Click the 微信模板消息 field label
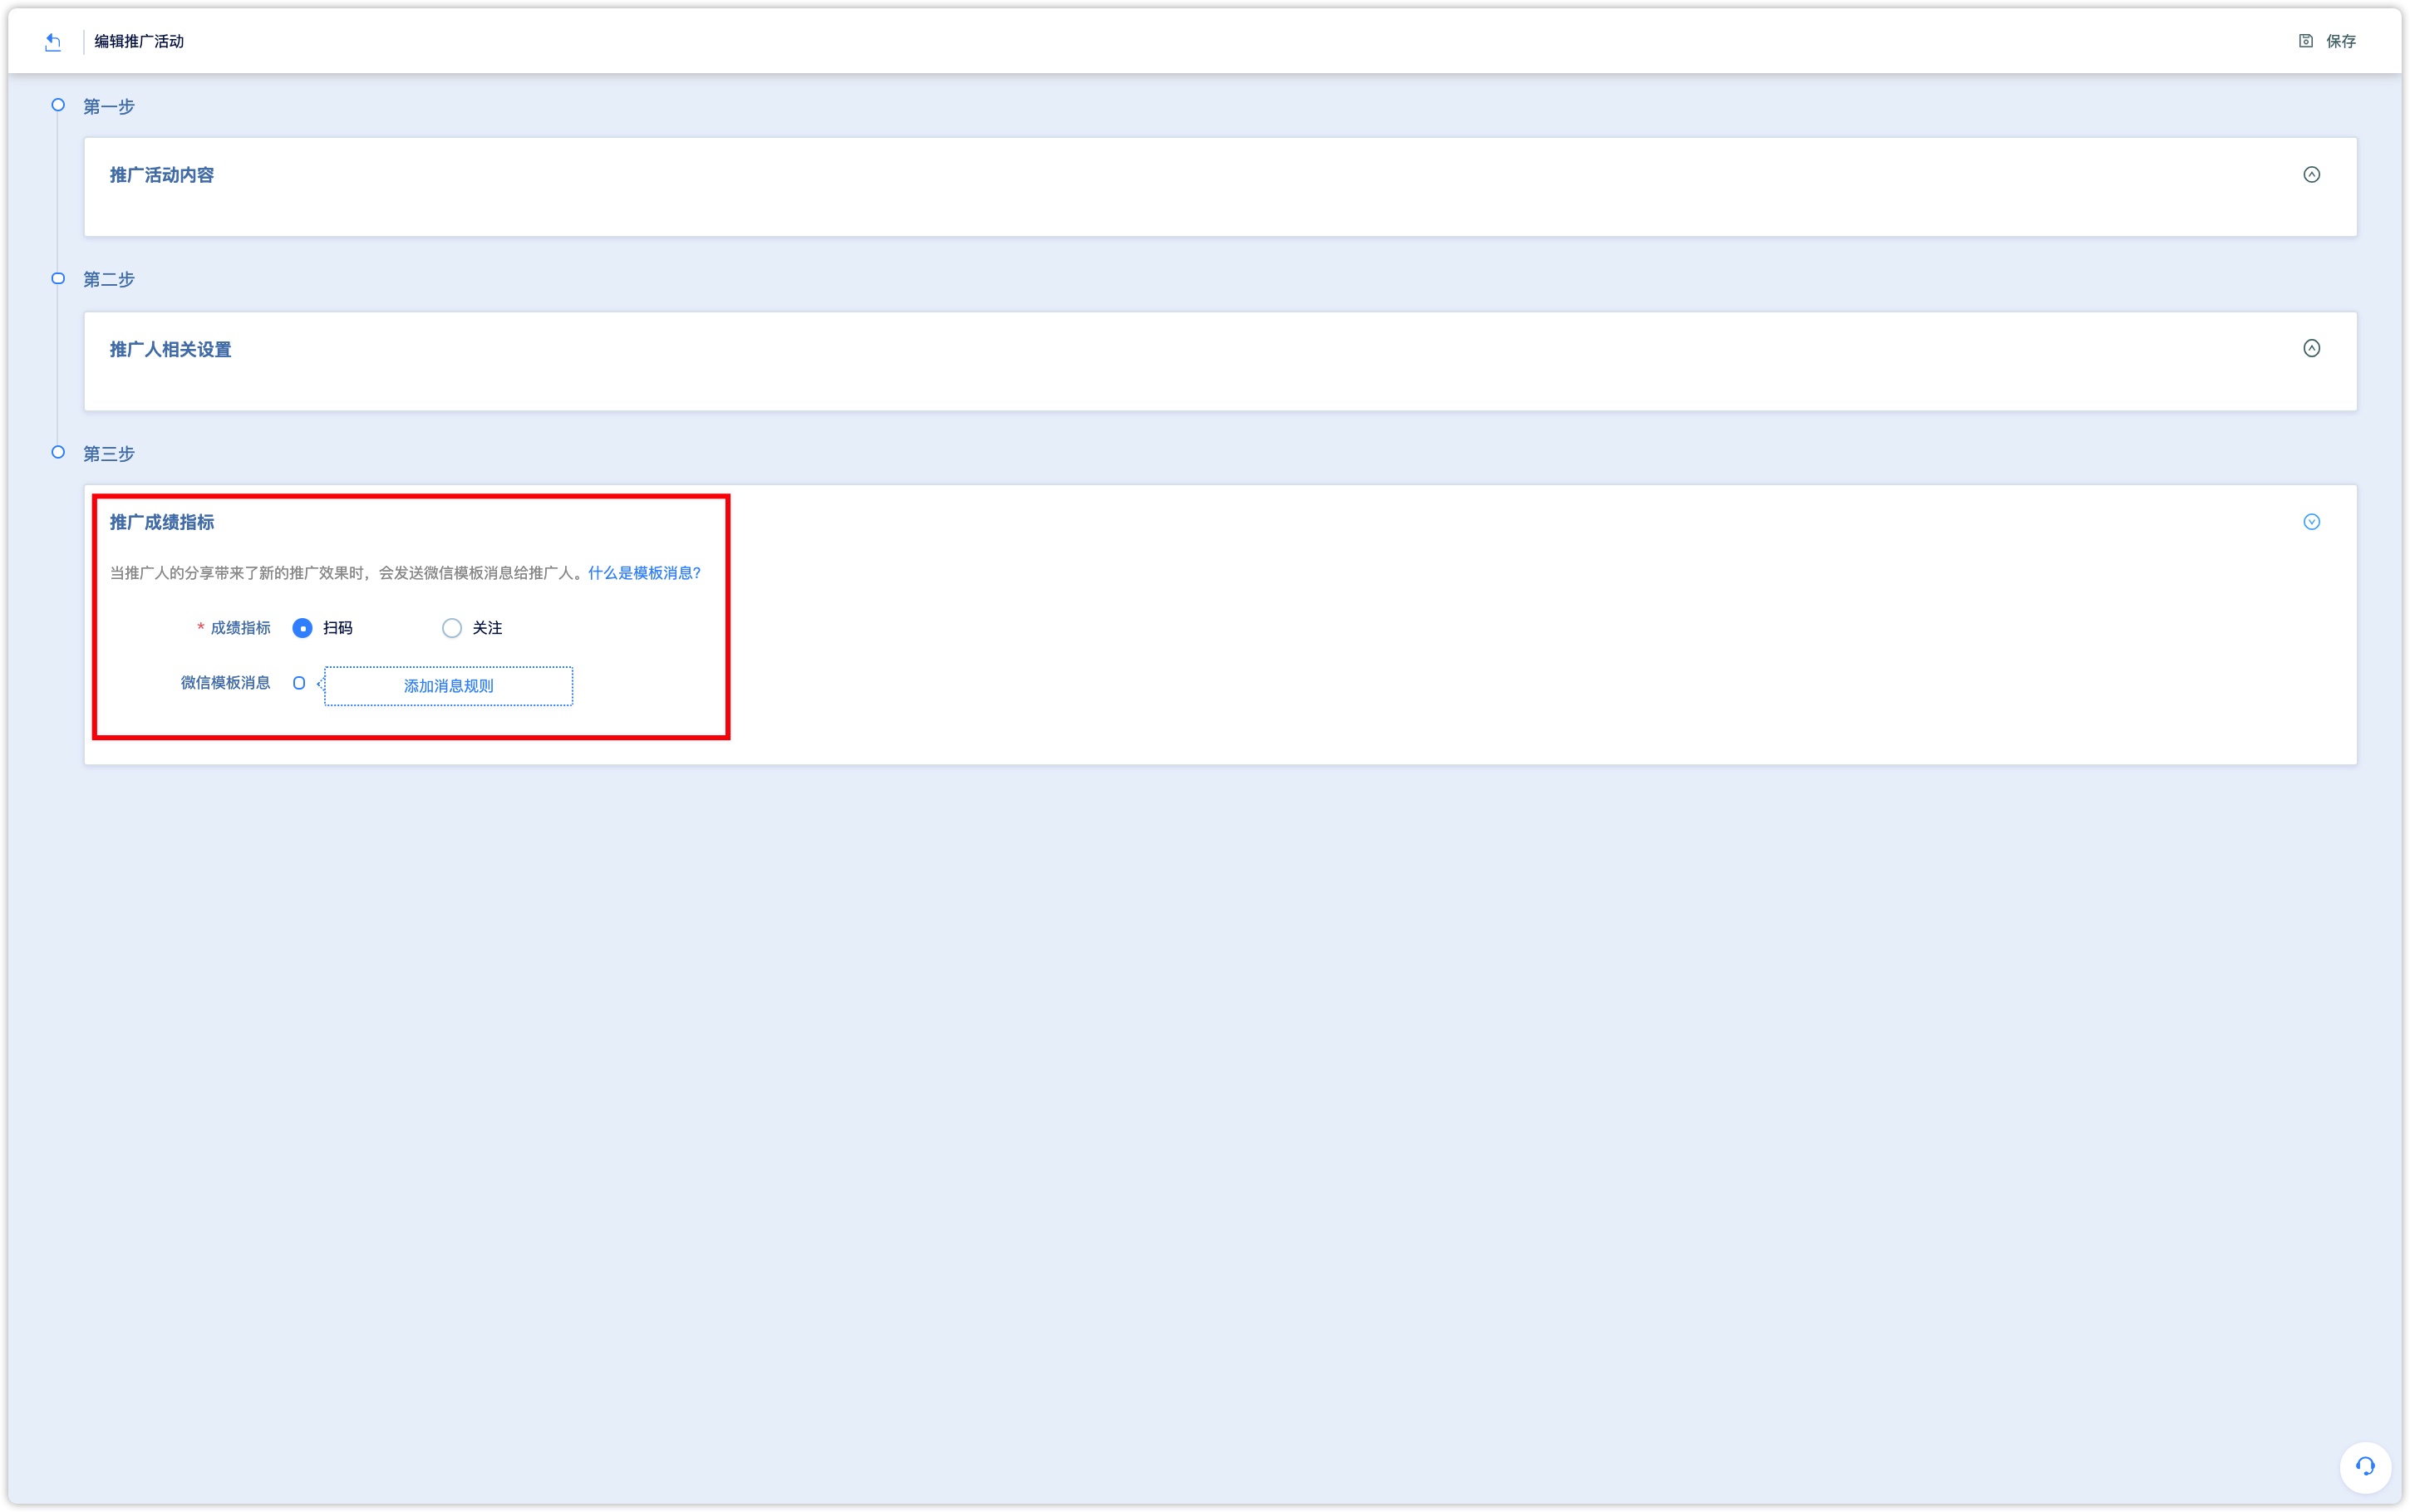 [x=225, y=683]
